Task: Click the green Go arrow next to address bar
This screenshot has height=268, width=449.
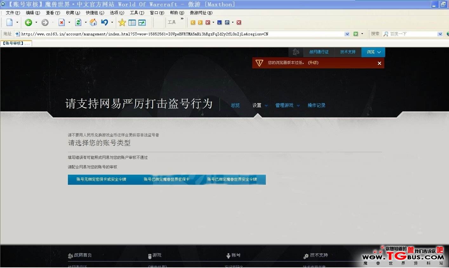Action: point(356,34)
